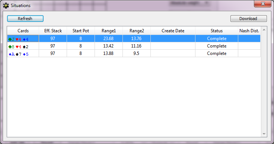The image size is (274, 144).
Task: Select the 8 4 2 cards row
Action: click(x=134, y=46)
